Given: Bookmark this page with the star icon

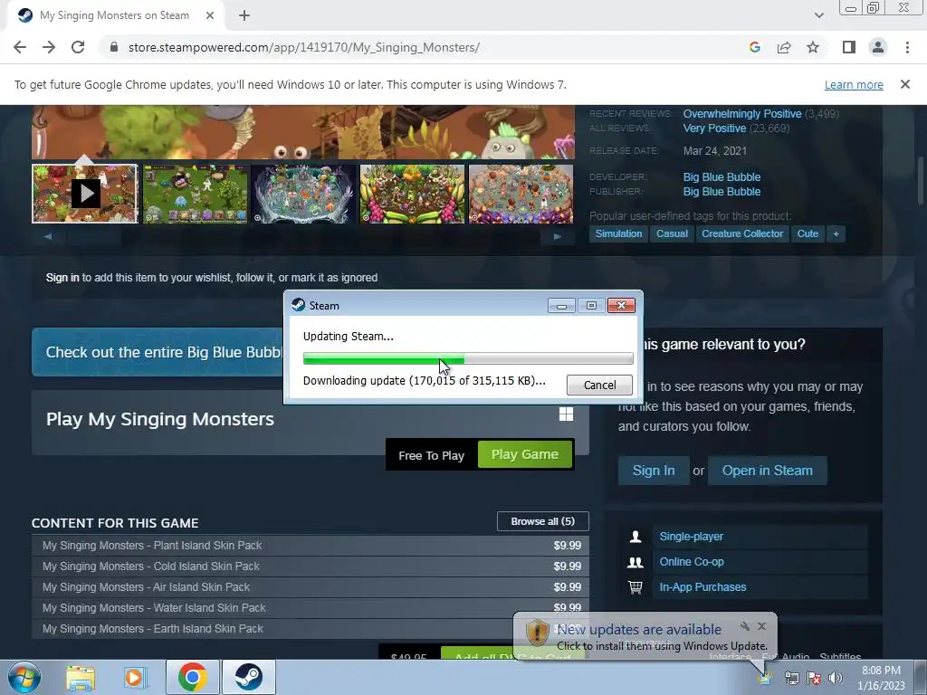Looking at the screenshot, I should coord(813,47).
